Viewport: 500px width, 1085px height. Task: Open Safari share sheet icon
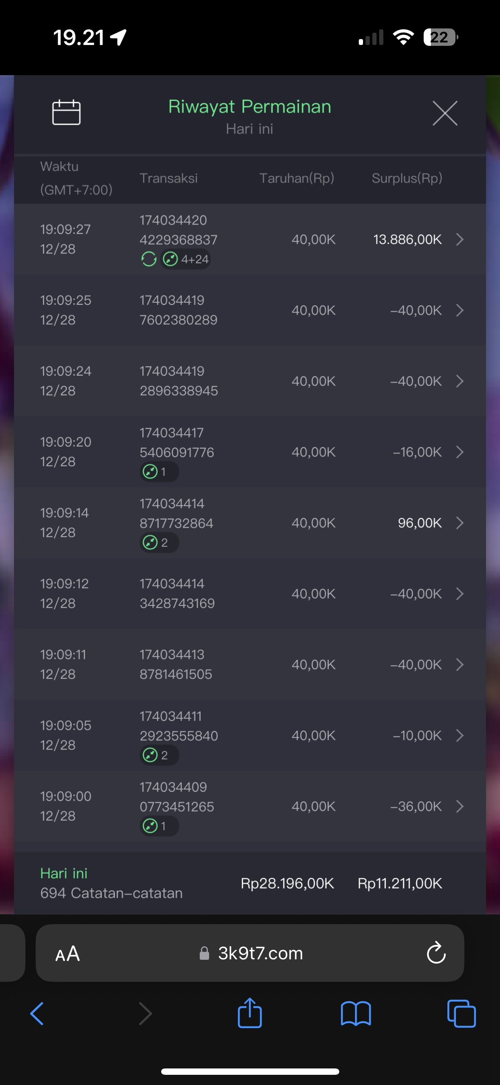[x=250, y=1013]
